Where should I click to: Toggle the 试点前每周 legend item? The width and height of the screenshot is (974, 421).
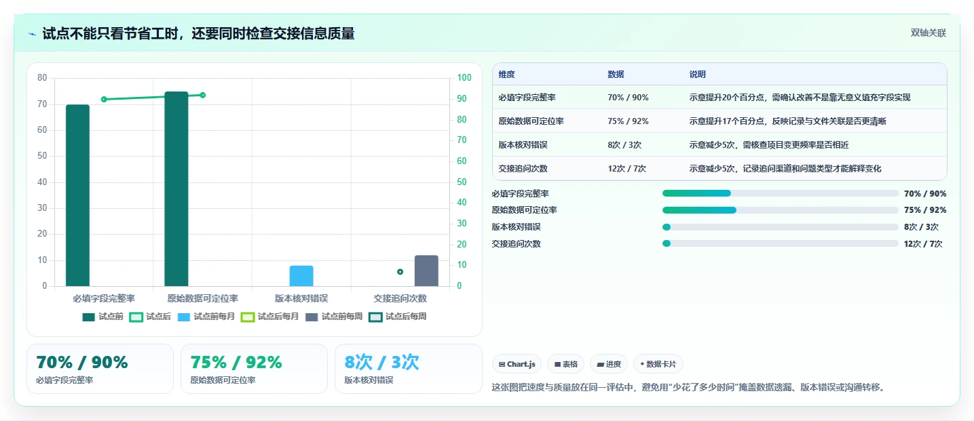click(x=334, y=317)
